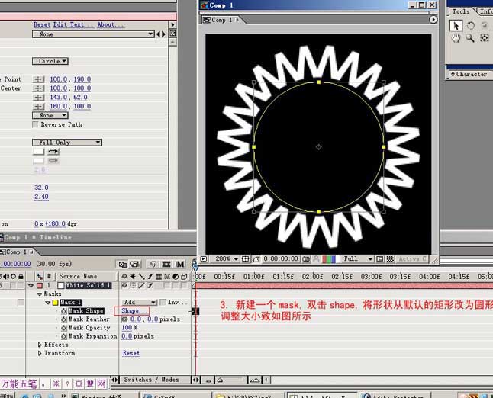Toggle shy layers button in Timeline
493x398 pixels.
(153, 264)
